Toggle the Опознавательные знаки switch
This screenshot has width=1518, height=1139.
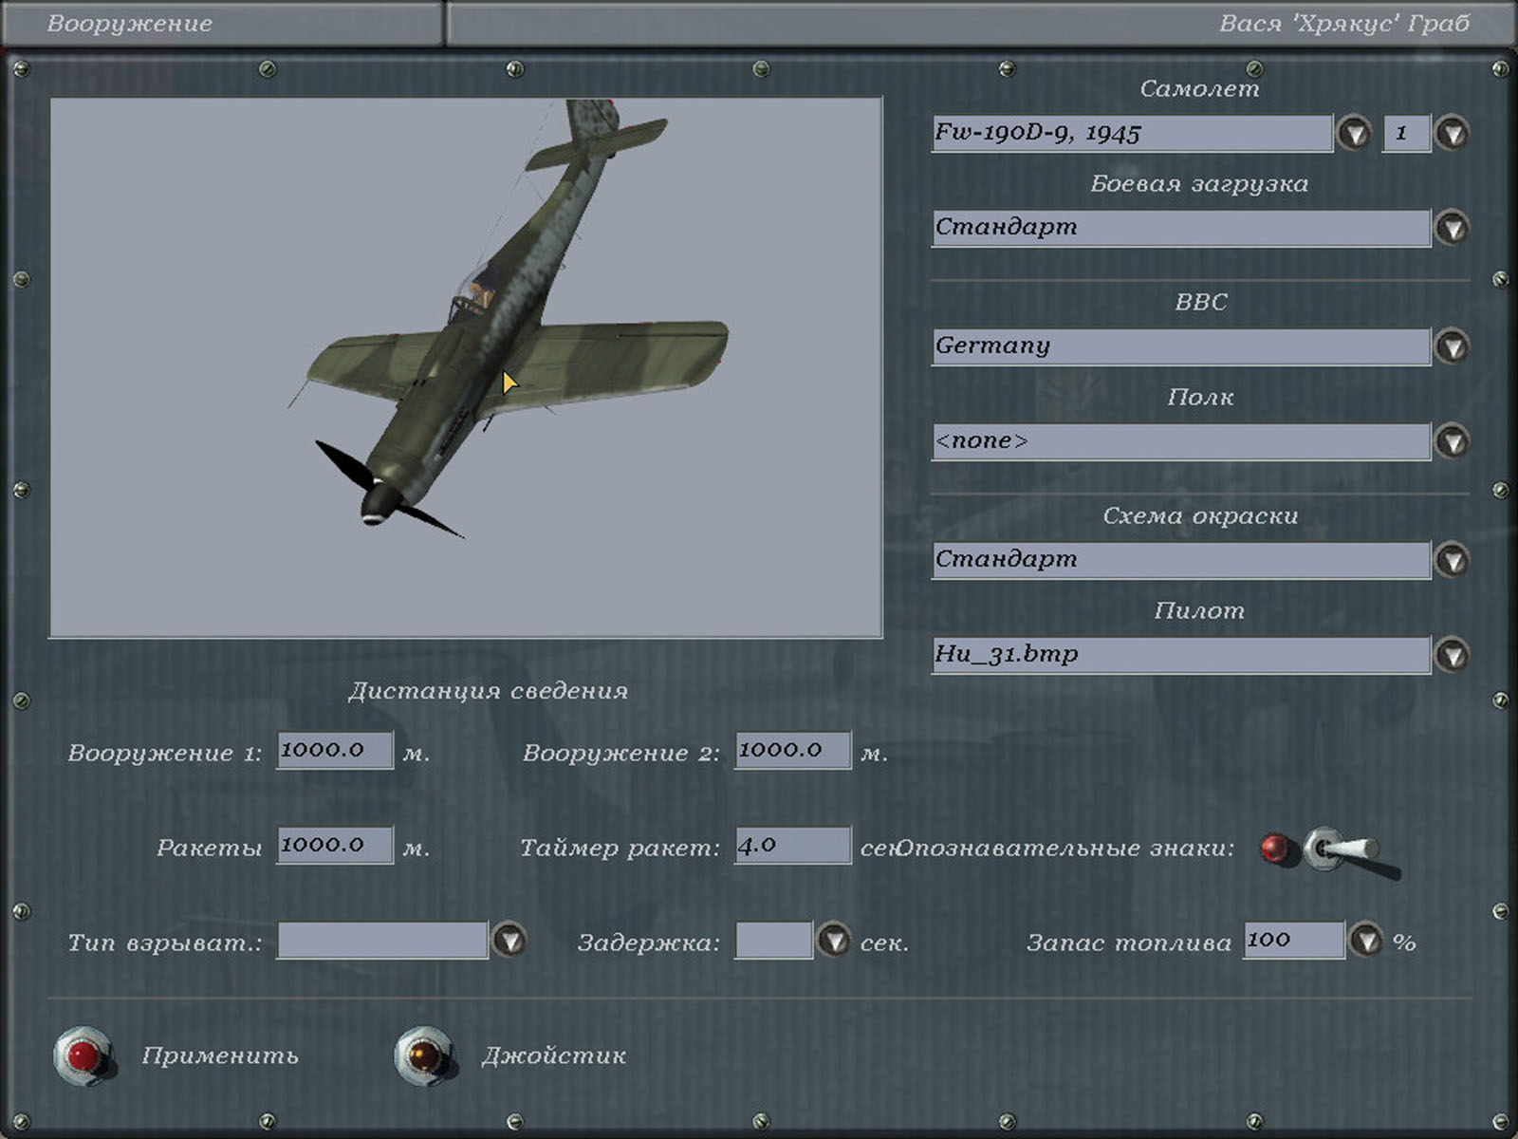click(1338, 850)
